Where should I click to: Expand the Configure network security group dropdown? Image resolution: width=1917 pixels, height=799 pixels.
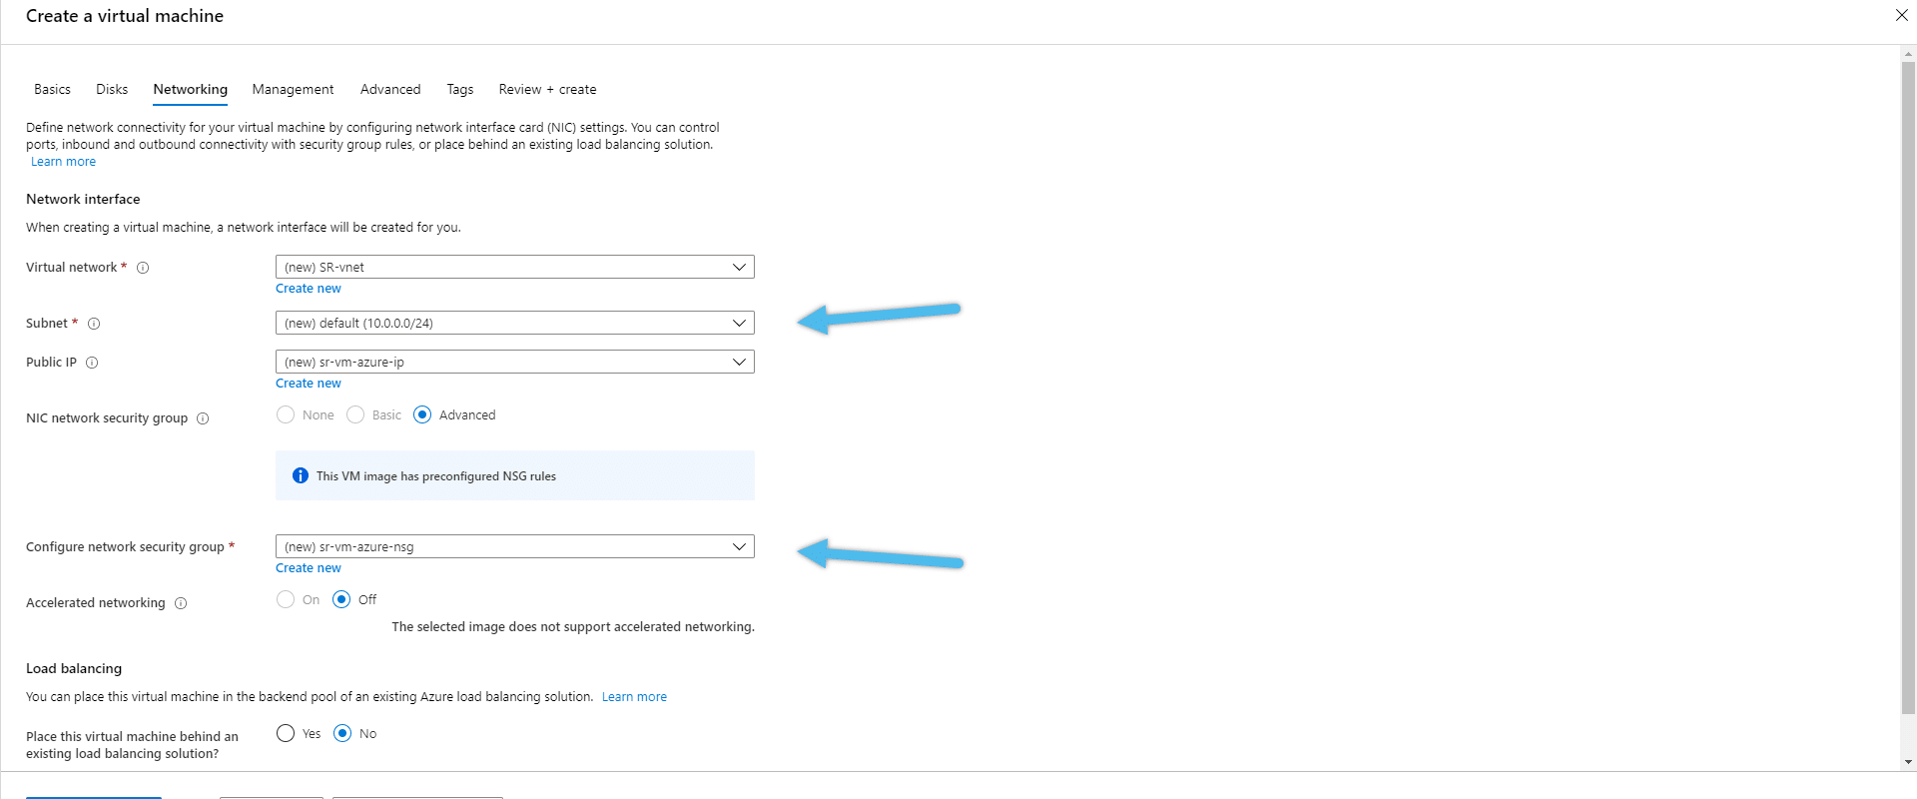click(x=515, y=546)
